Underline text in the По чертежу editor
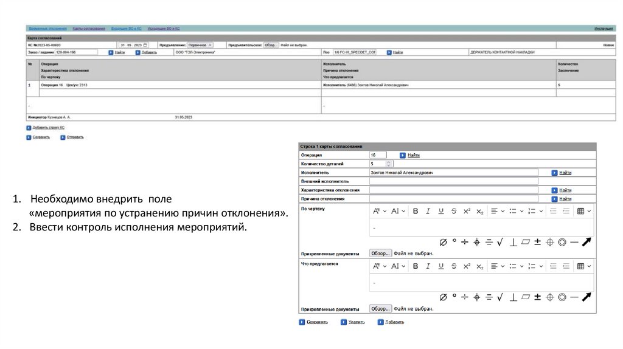This screenshot has height=349, width=623. [x=441, y=211]
